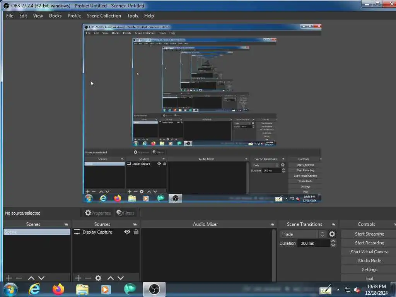The height and width of the screenshot is (297, 396).
Task: Click Start Streaming
Action: click(x=369, y=234)
